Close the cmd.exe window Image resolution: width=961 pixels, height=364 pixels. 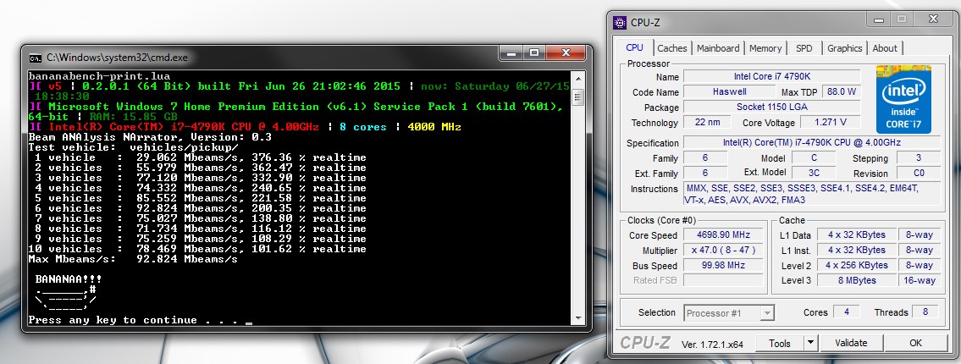pyautogui.click(x=564, y=53)
